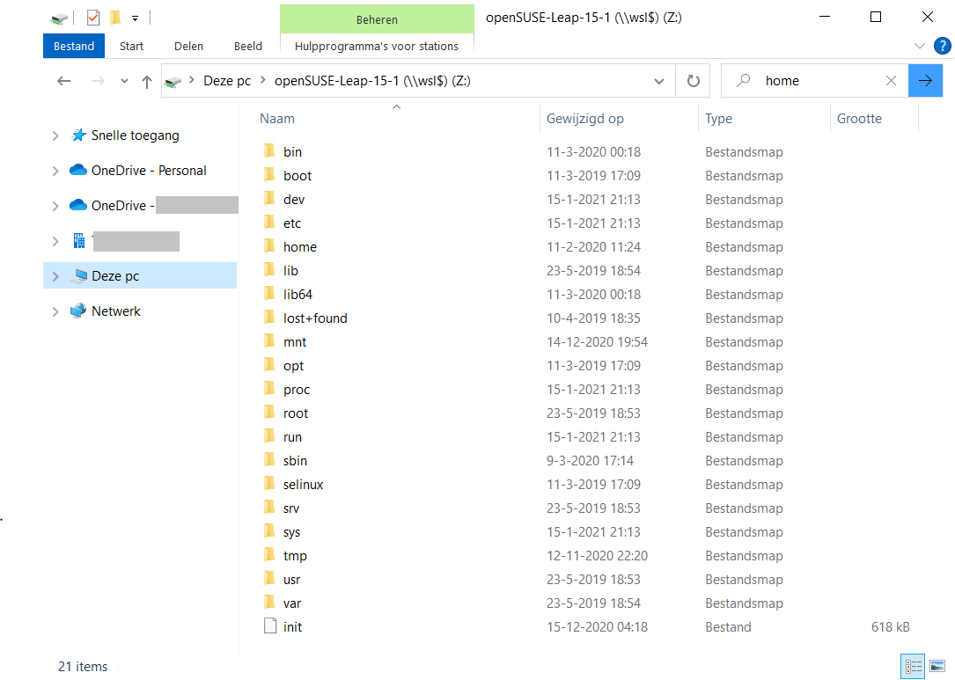Navigate back using the back arrow
955x680 pixels.
click(x=63, y=80)
